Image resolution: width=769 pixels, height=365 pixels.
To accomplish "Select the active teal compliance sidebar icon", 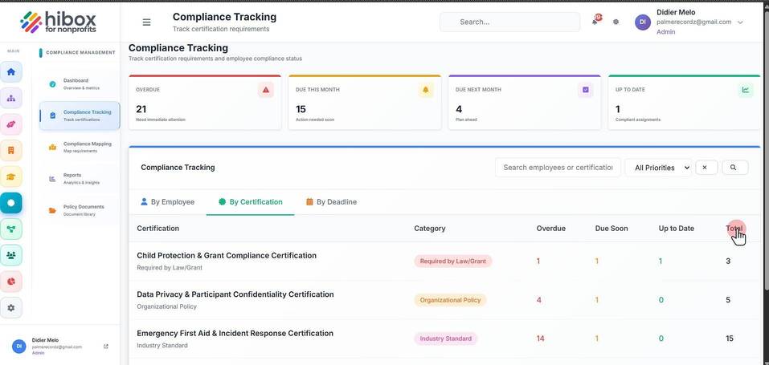I will (x=10, y=203).
